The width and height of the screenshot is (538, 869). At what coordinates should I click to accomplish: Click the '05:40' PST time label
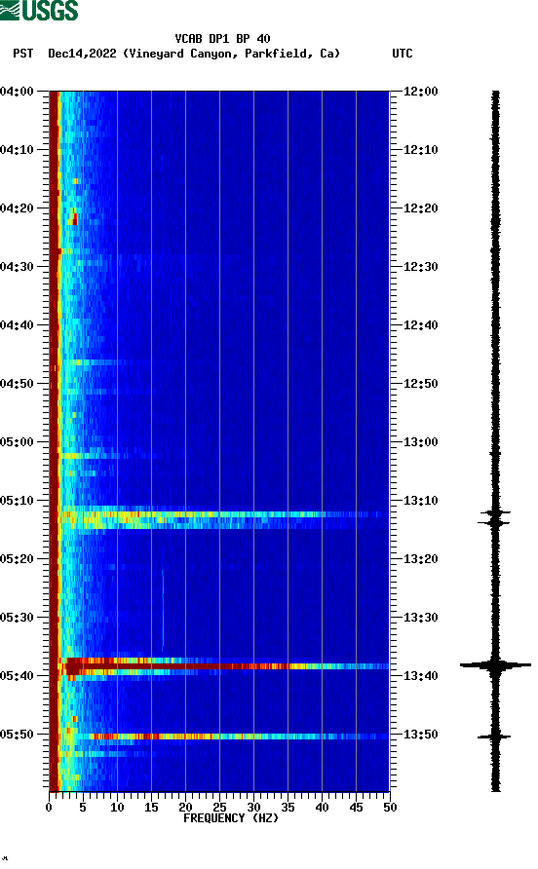click(17, 676)
